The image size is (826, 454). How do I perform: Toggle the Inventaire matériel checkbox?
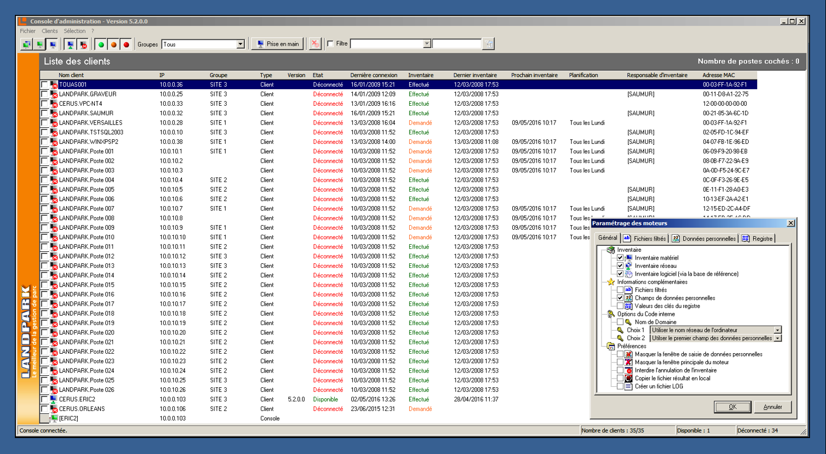pyautogui.click(x=620, y=258)
